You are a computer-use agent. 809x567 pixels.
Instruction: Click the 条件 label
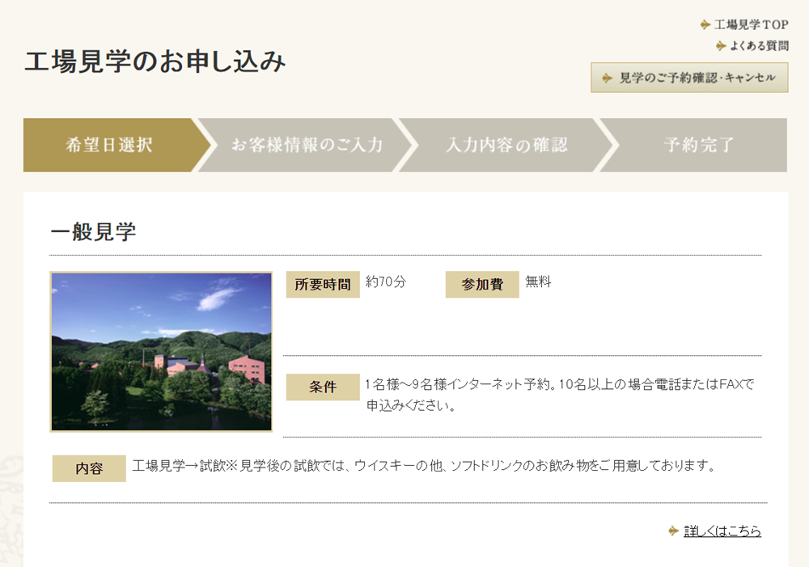point(322,387)
